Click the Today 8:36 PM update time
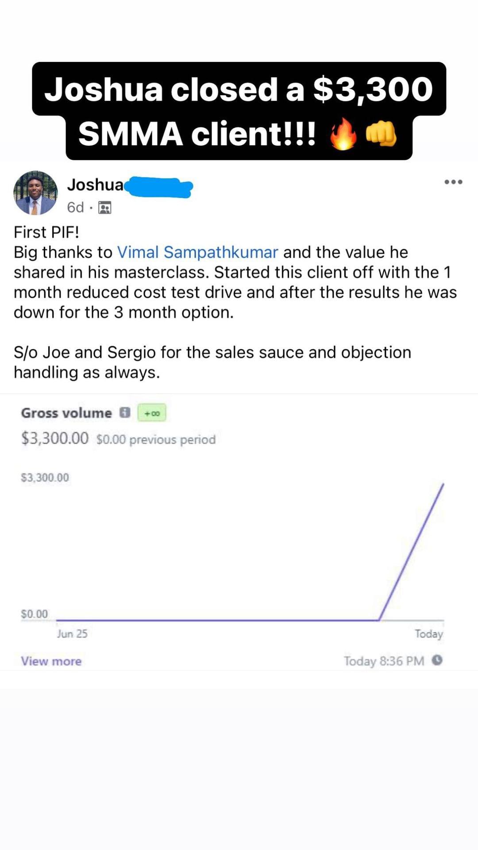 tap(384, 661)
